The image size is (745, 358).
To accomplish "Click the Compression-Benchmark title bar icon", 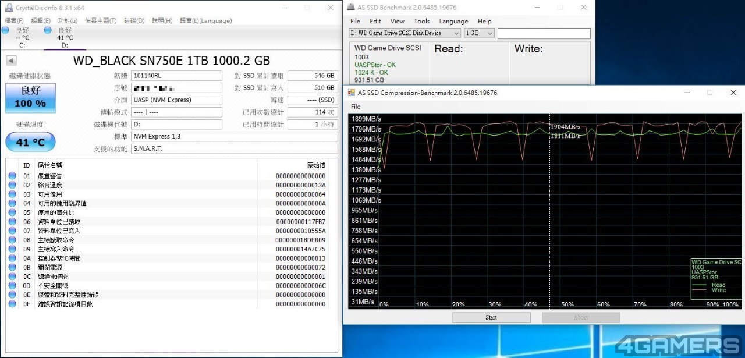I will pos(352,93).
